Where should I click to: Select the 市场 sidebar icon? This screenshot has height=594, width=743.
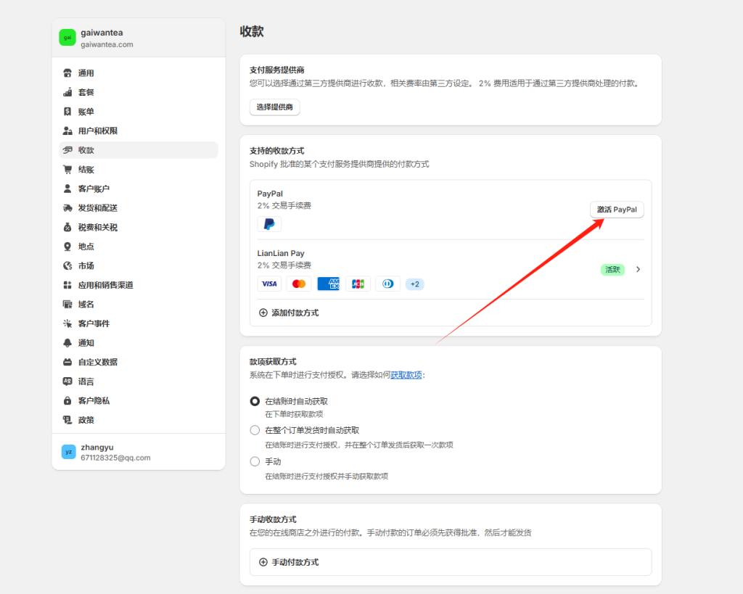click(69, 265)
